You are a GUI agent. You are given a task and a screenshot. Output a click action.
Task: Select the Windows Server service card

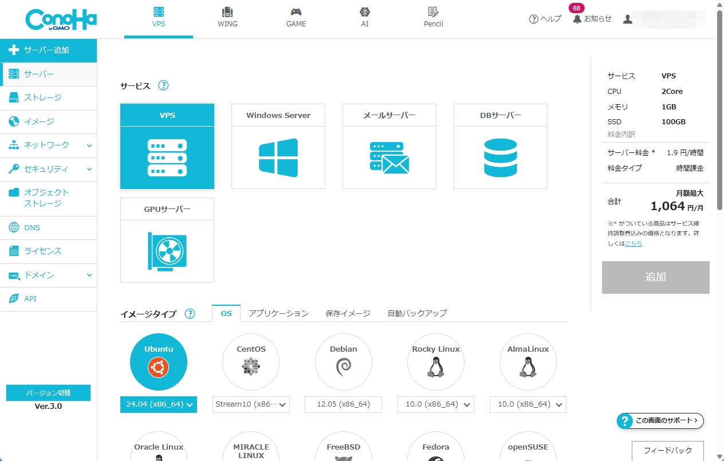click(x=278, y=146)
